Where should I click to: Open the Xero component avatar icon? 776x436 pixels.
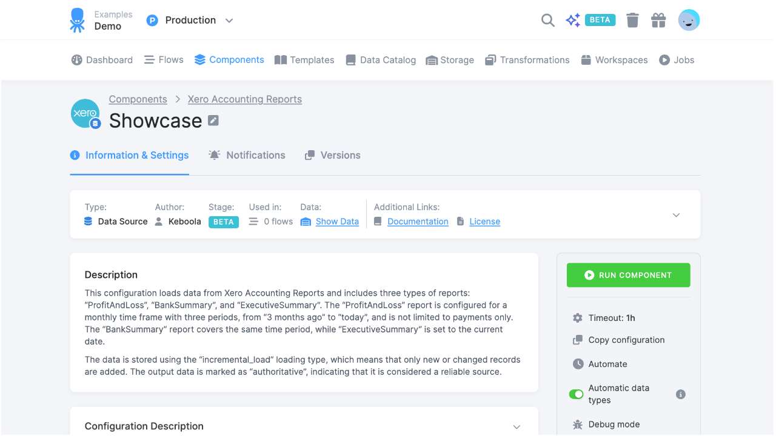click(85, 113)
